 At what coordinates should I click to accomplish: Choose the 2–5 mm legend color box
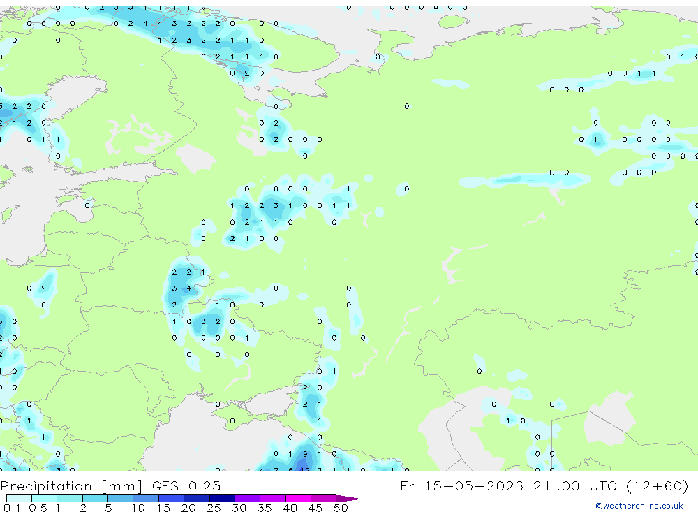click(95, 498)
